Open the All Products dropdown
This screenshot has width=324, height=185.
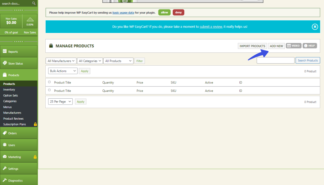point(118,61)
